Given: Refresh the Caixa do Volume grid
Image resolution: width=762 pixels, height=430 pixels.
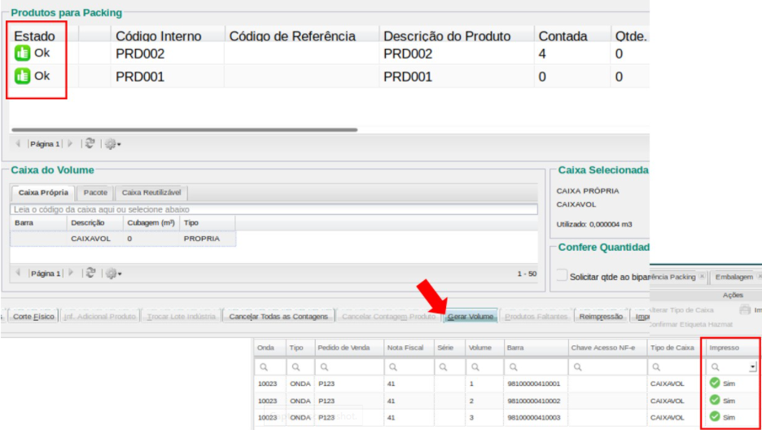Looking at the screenshot, I should click(90, 274).
